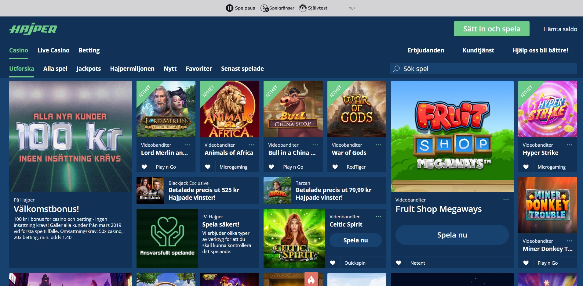Image resolution: width=583 pixels, height=286 pixels.
Task: Expand options dots for Animals of Africa
Action: [251, 145]
